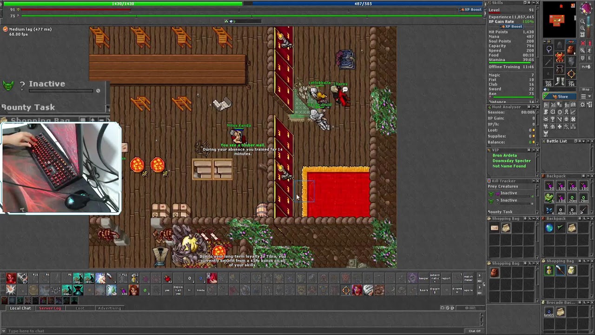Click the 'trade' action bar hotkey

point(200,290)
